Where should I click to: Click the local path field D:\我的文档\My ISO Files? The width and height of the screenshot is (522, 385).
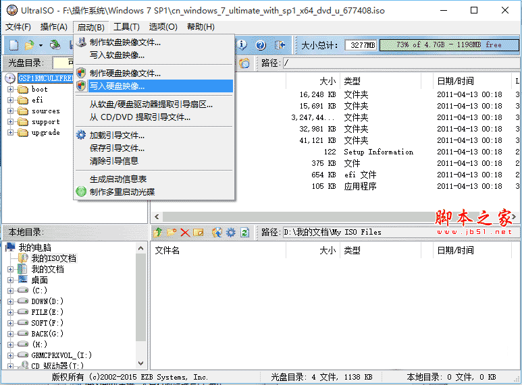tap(401, 232)
